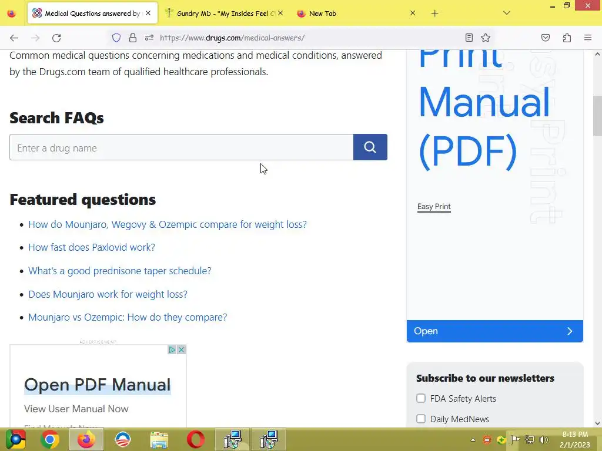
Task: Check the Daily MedNews box
Action: [x=421, y=419]
